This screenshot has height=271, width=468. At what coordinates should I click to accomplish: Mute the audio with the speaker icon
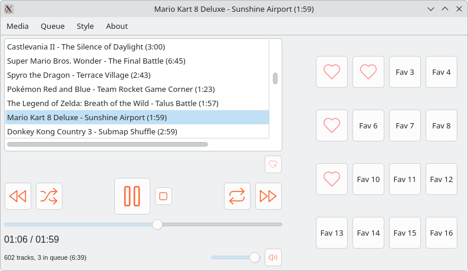click(x=272, y=257)
